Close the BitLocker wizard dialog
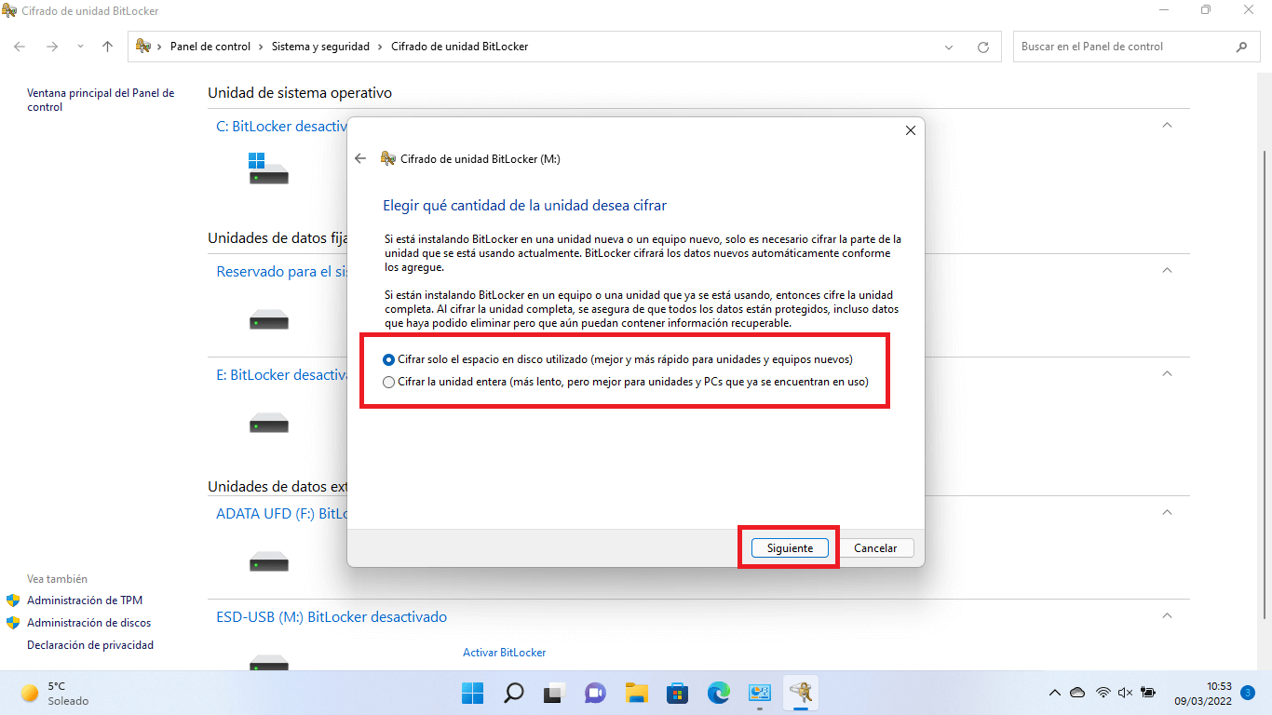Image resolution: width=1272 pixels, height=715 pixels. 911,131
